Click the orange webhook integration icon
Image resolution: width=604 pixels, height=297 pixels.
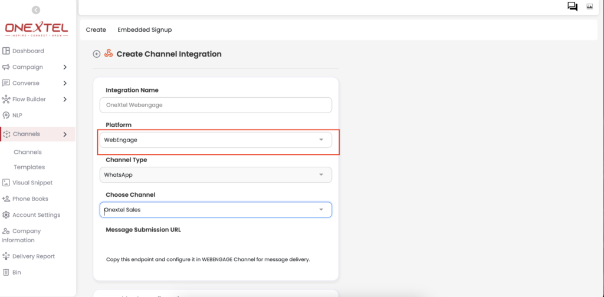(x=109, y=54)
